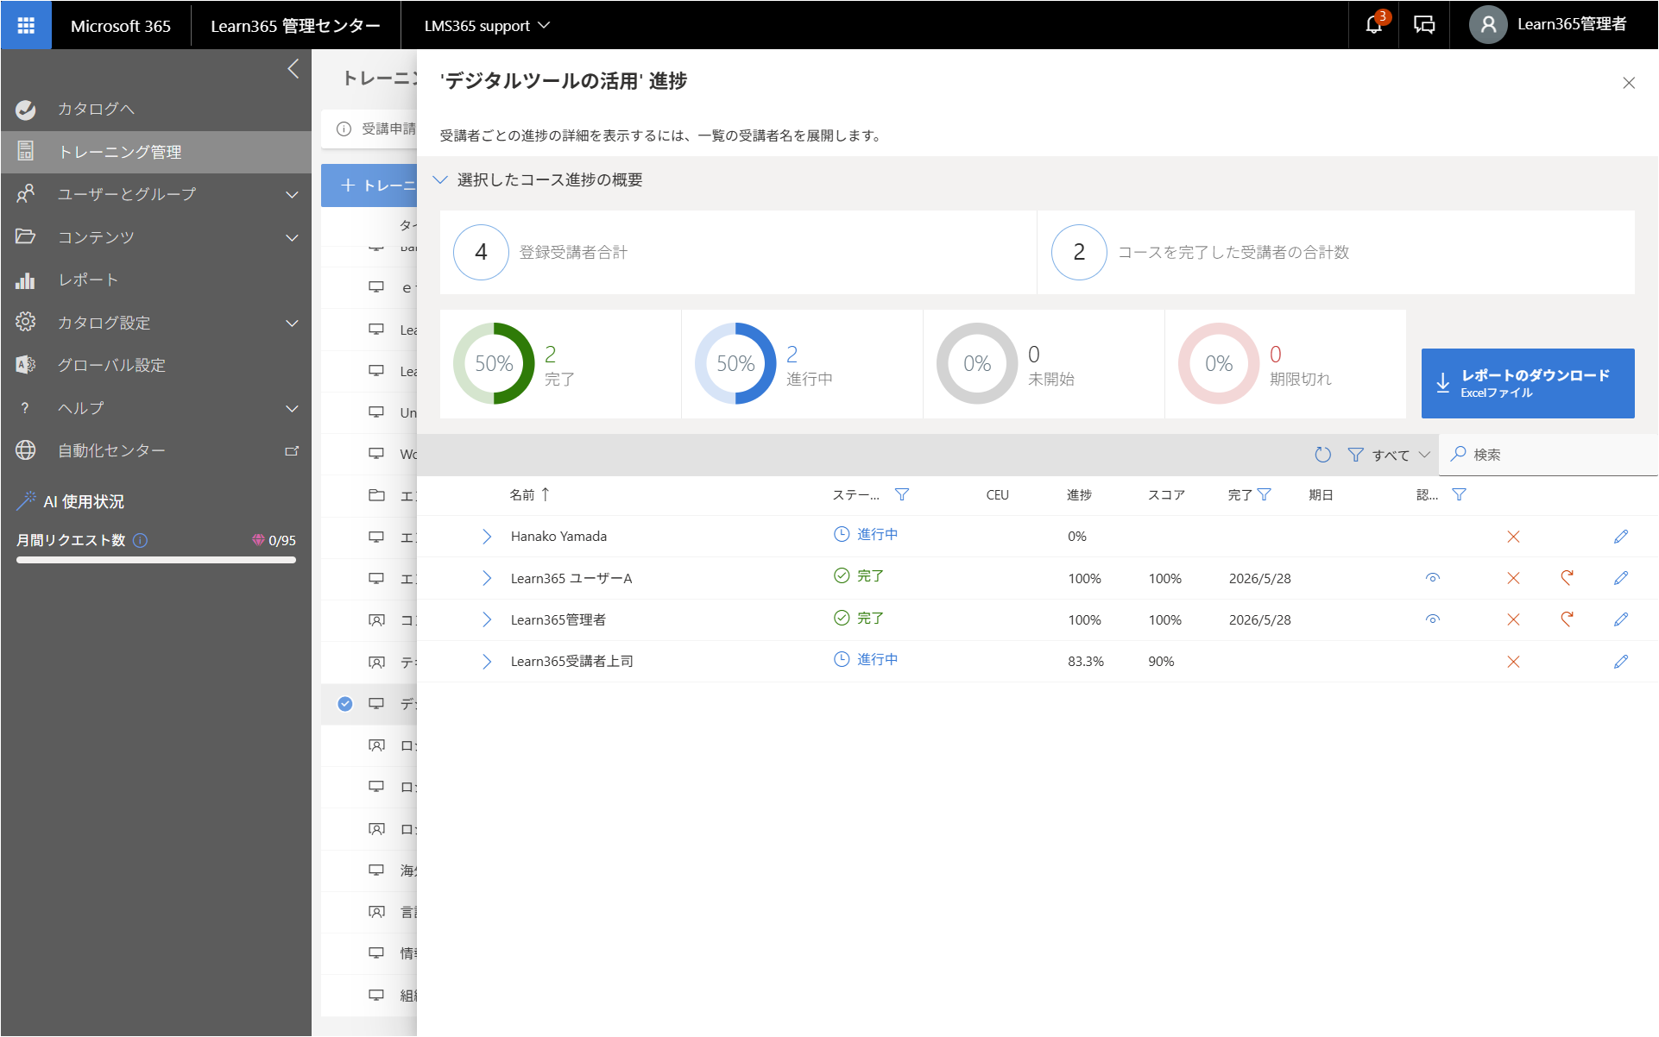The width and height of the screenshot is (1659, 1037).
Task: Click the 月間リクエスト数 usage progress bar
Action: click(156, 560)
